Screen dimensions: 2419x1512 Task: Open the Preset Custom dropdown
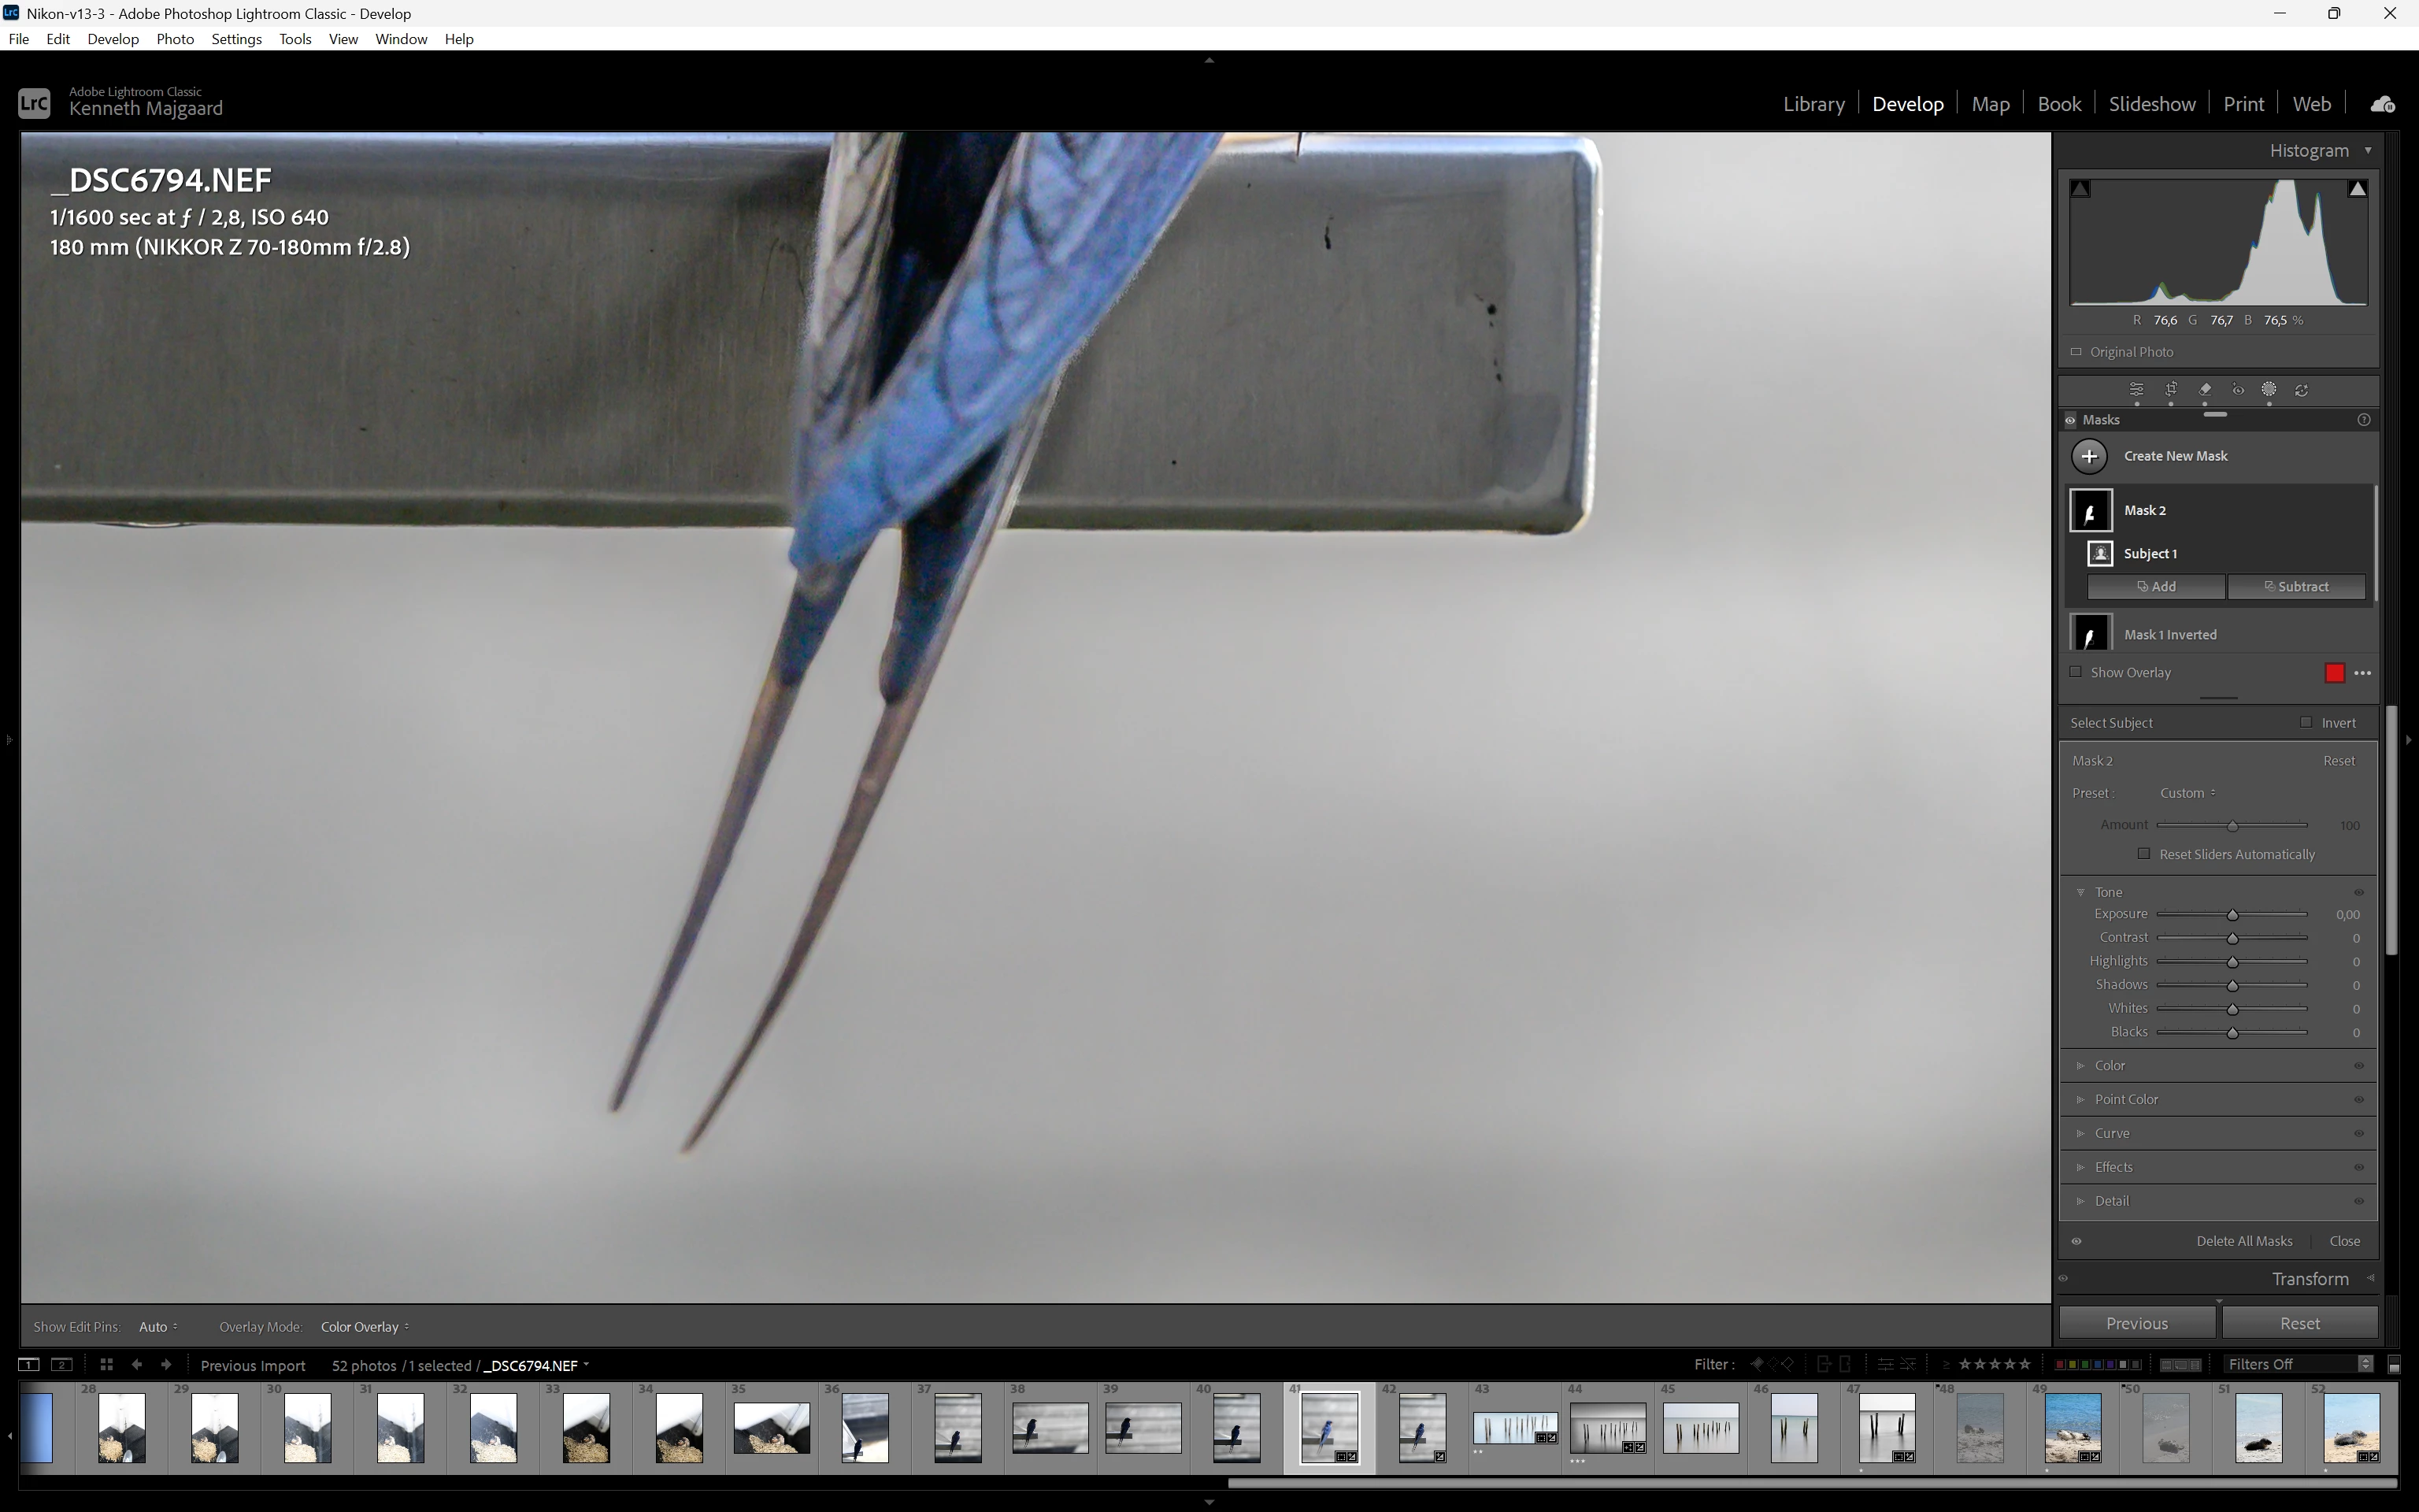2187,793
